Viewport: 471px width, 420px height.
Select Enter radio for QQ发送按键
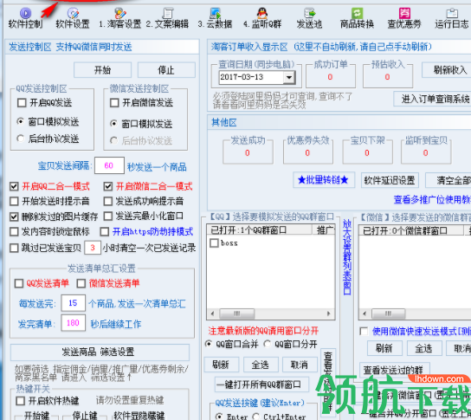point(219,416)
